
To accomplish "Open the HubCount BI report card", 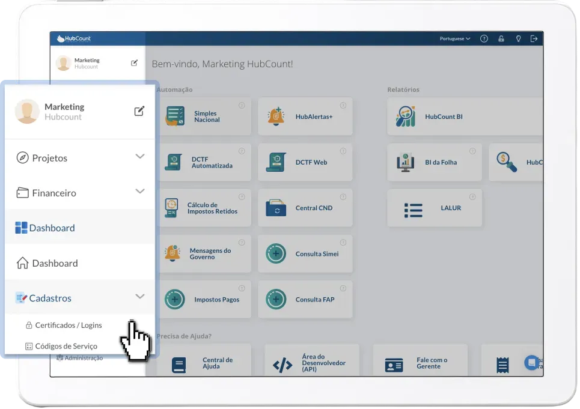I will tap(465, 117).
